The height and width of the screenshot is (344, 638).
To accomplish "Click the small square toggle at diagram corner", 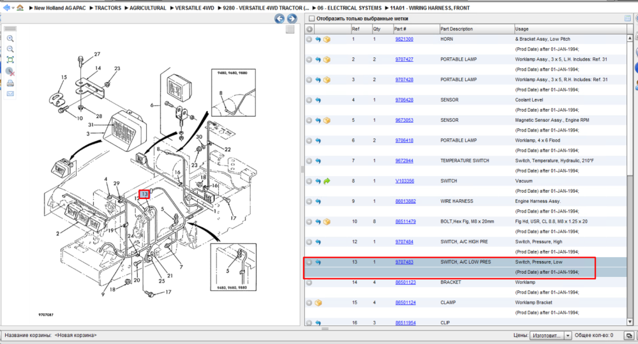I will (290, 29).
